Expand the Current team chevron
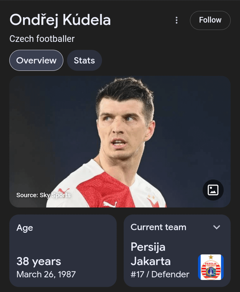 click(x=216, y=227)
